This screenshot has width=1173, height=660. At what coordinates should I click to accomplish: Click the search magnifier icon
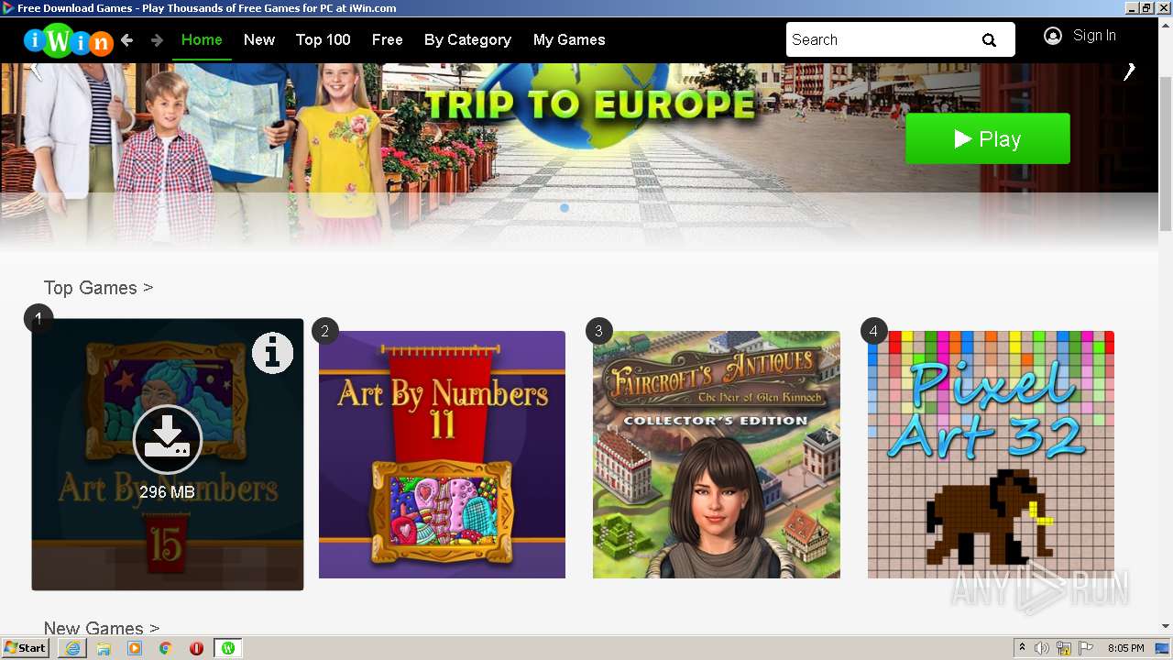coord(989,40)
